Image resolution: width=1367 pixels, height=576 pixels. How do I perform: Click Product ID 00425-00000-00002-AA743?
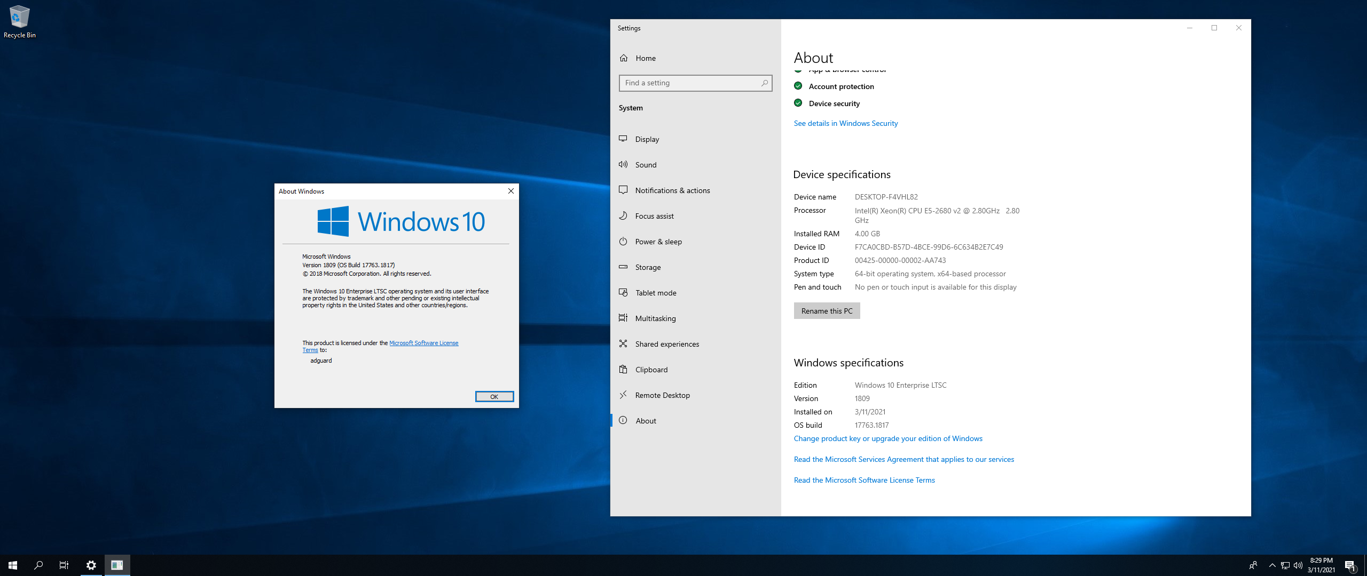(900, 260)
